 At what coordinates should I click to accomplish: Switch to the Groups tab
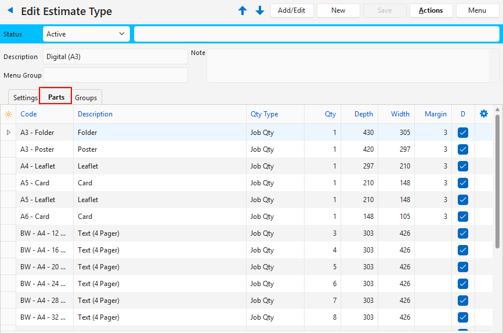tap(86, 98)
